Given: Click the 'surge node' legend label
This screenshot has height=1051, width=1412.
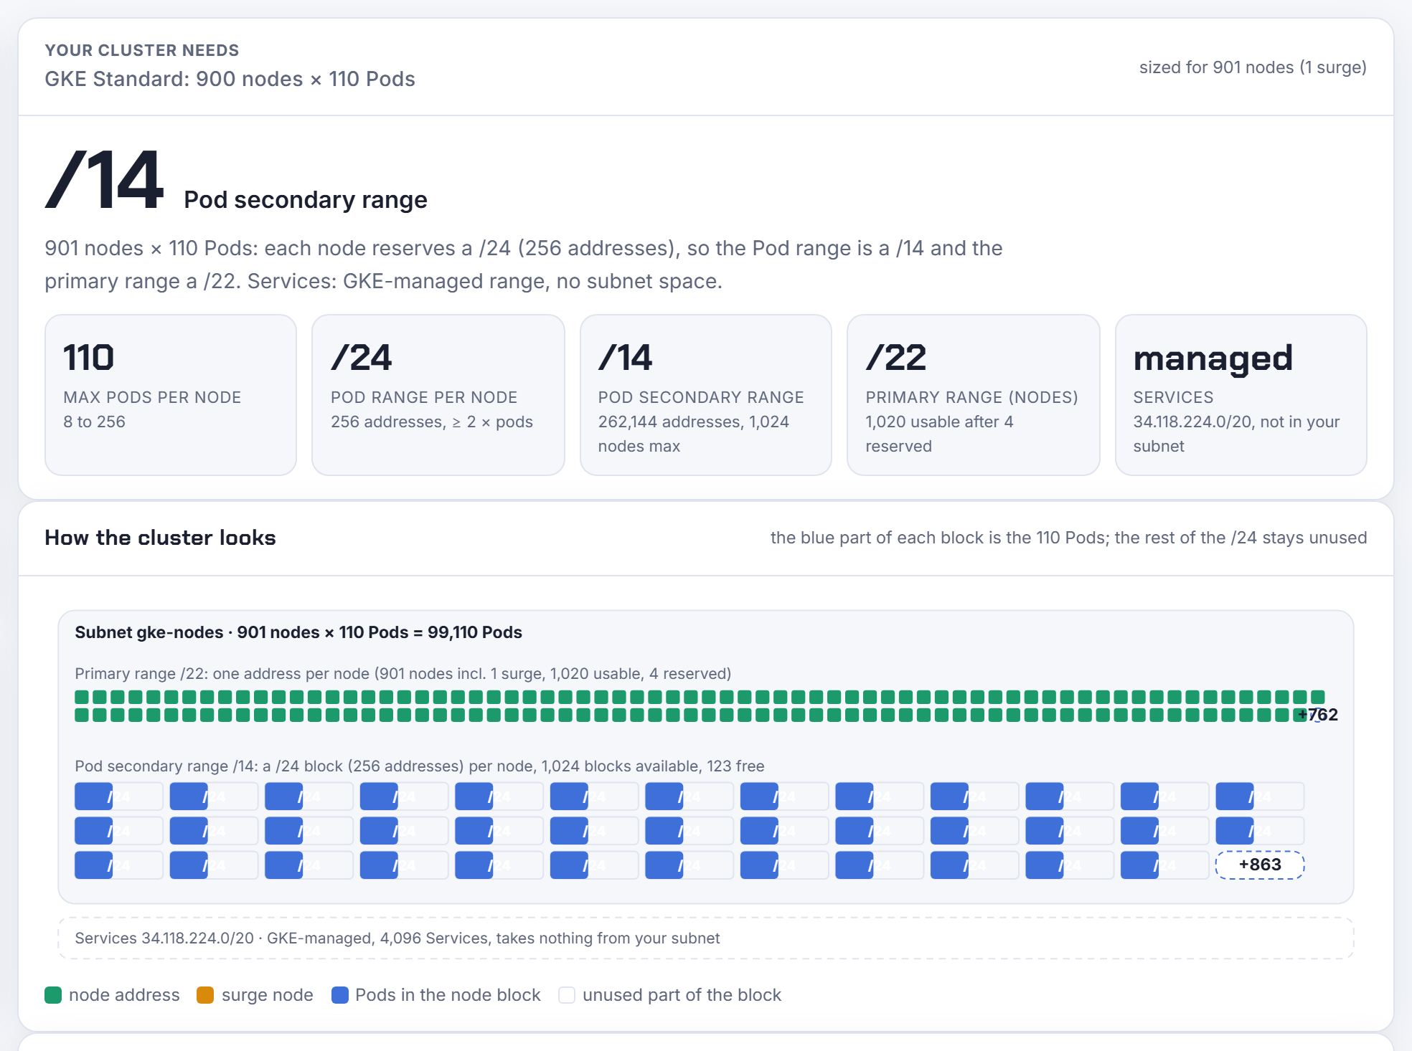Looking at the screenshot, I should [x=268, y=995].
